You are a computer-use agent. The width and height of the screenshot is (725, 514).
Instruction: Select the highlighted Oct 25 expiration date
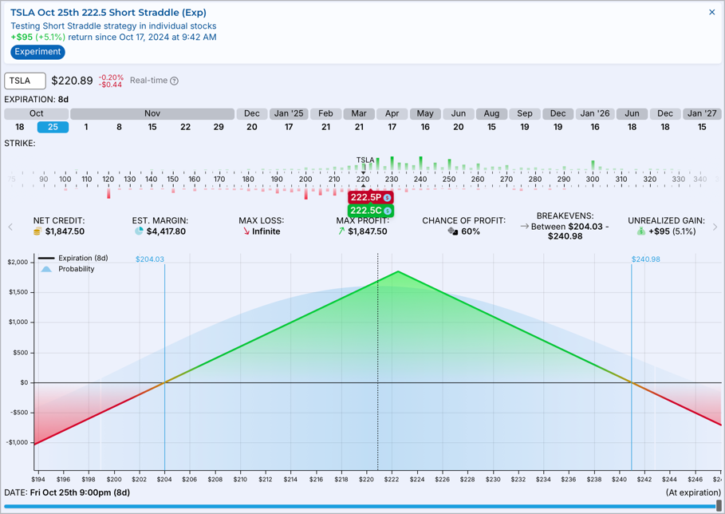(53, 127)
